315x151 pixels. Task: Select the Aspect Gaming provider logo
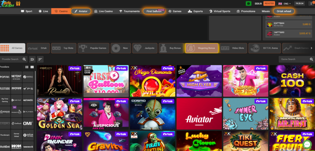(28, 77)
